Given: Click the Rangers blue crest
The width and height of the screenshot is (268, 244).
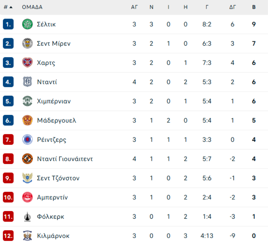Looking at the screenshot, I should (27, 140).
